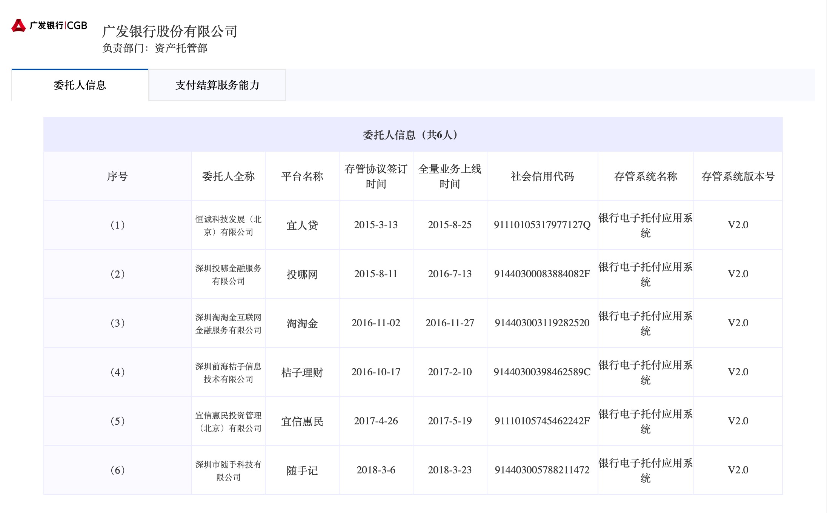Click row number （3）
Viewport: 827px width, 513px height.
[117, 323]
